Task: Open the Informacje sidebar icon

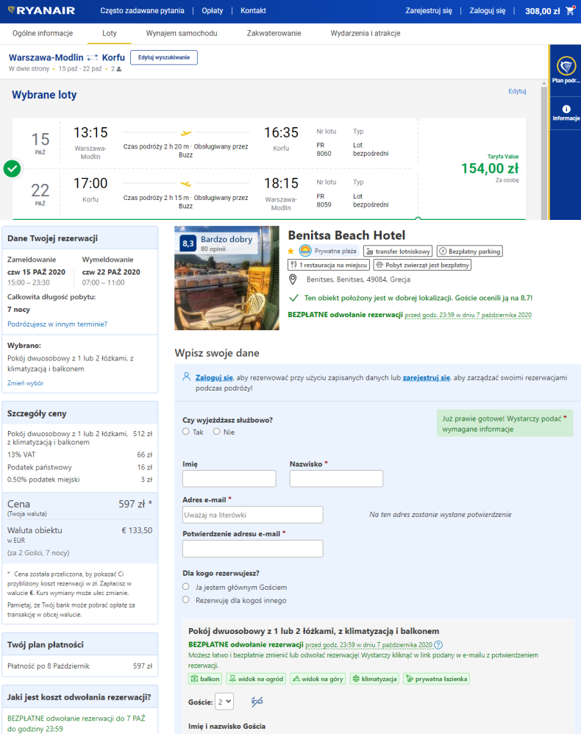Action: (566, 113)
